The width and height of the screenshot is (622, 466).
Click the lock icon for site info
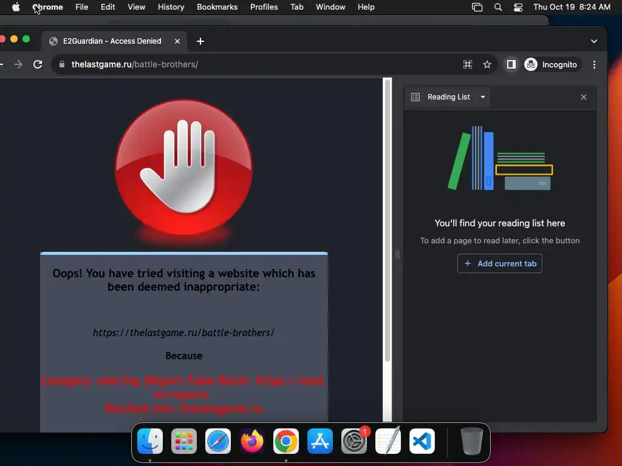[x=62, y=64]
